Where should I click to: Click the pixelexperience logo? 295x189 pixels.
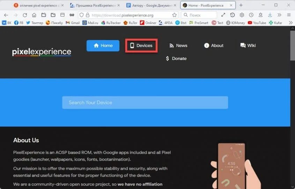tap(42, 52)
